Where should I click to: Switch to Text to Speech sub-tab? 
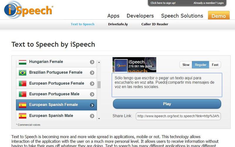click(83, 24)
